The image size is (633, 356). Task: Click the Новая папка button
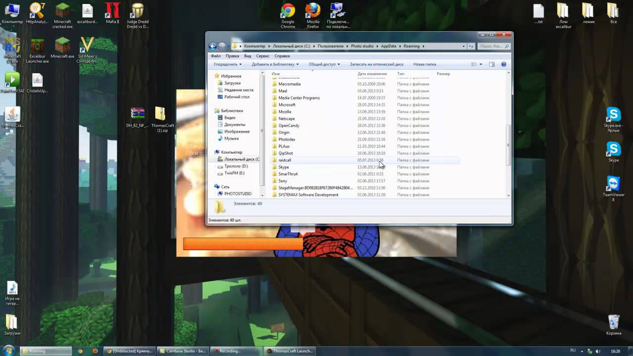click(424, 64)
